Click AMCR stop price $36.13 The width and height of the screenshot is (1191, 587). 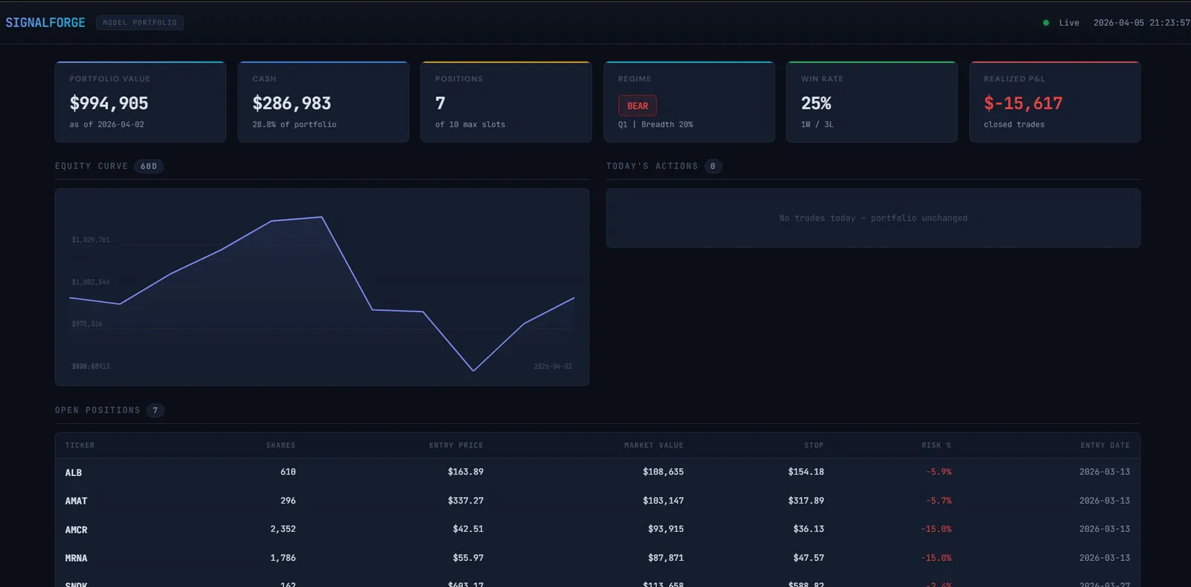click(808, 529)
